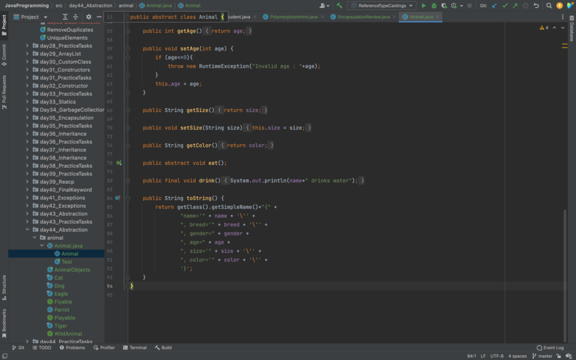Click the Git commit checkmark icon
Screen dimensions: 576x360
505,6
